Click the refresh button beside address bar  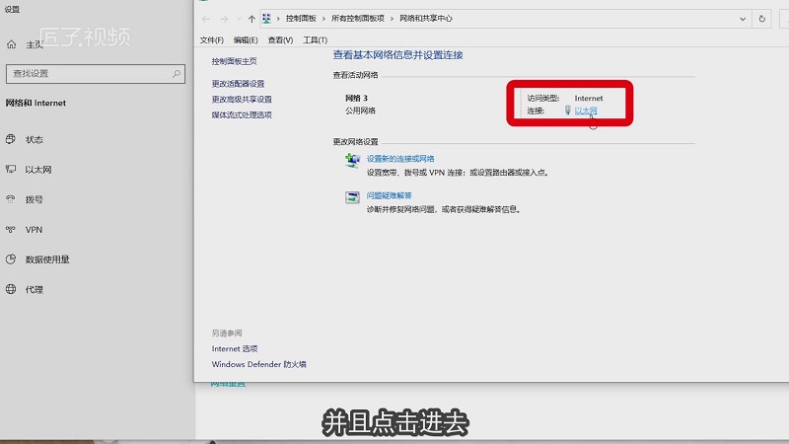coord(761,19)
